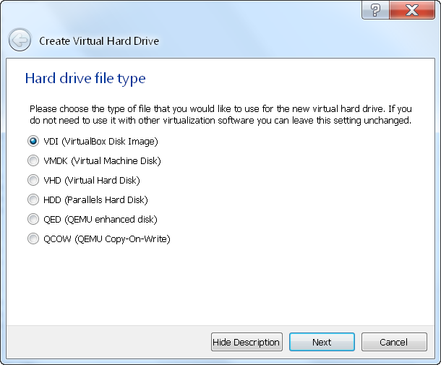
Task: Click the 'Hard drive file type' heading
Action: (85, 79)
